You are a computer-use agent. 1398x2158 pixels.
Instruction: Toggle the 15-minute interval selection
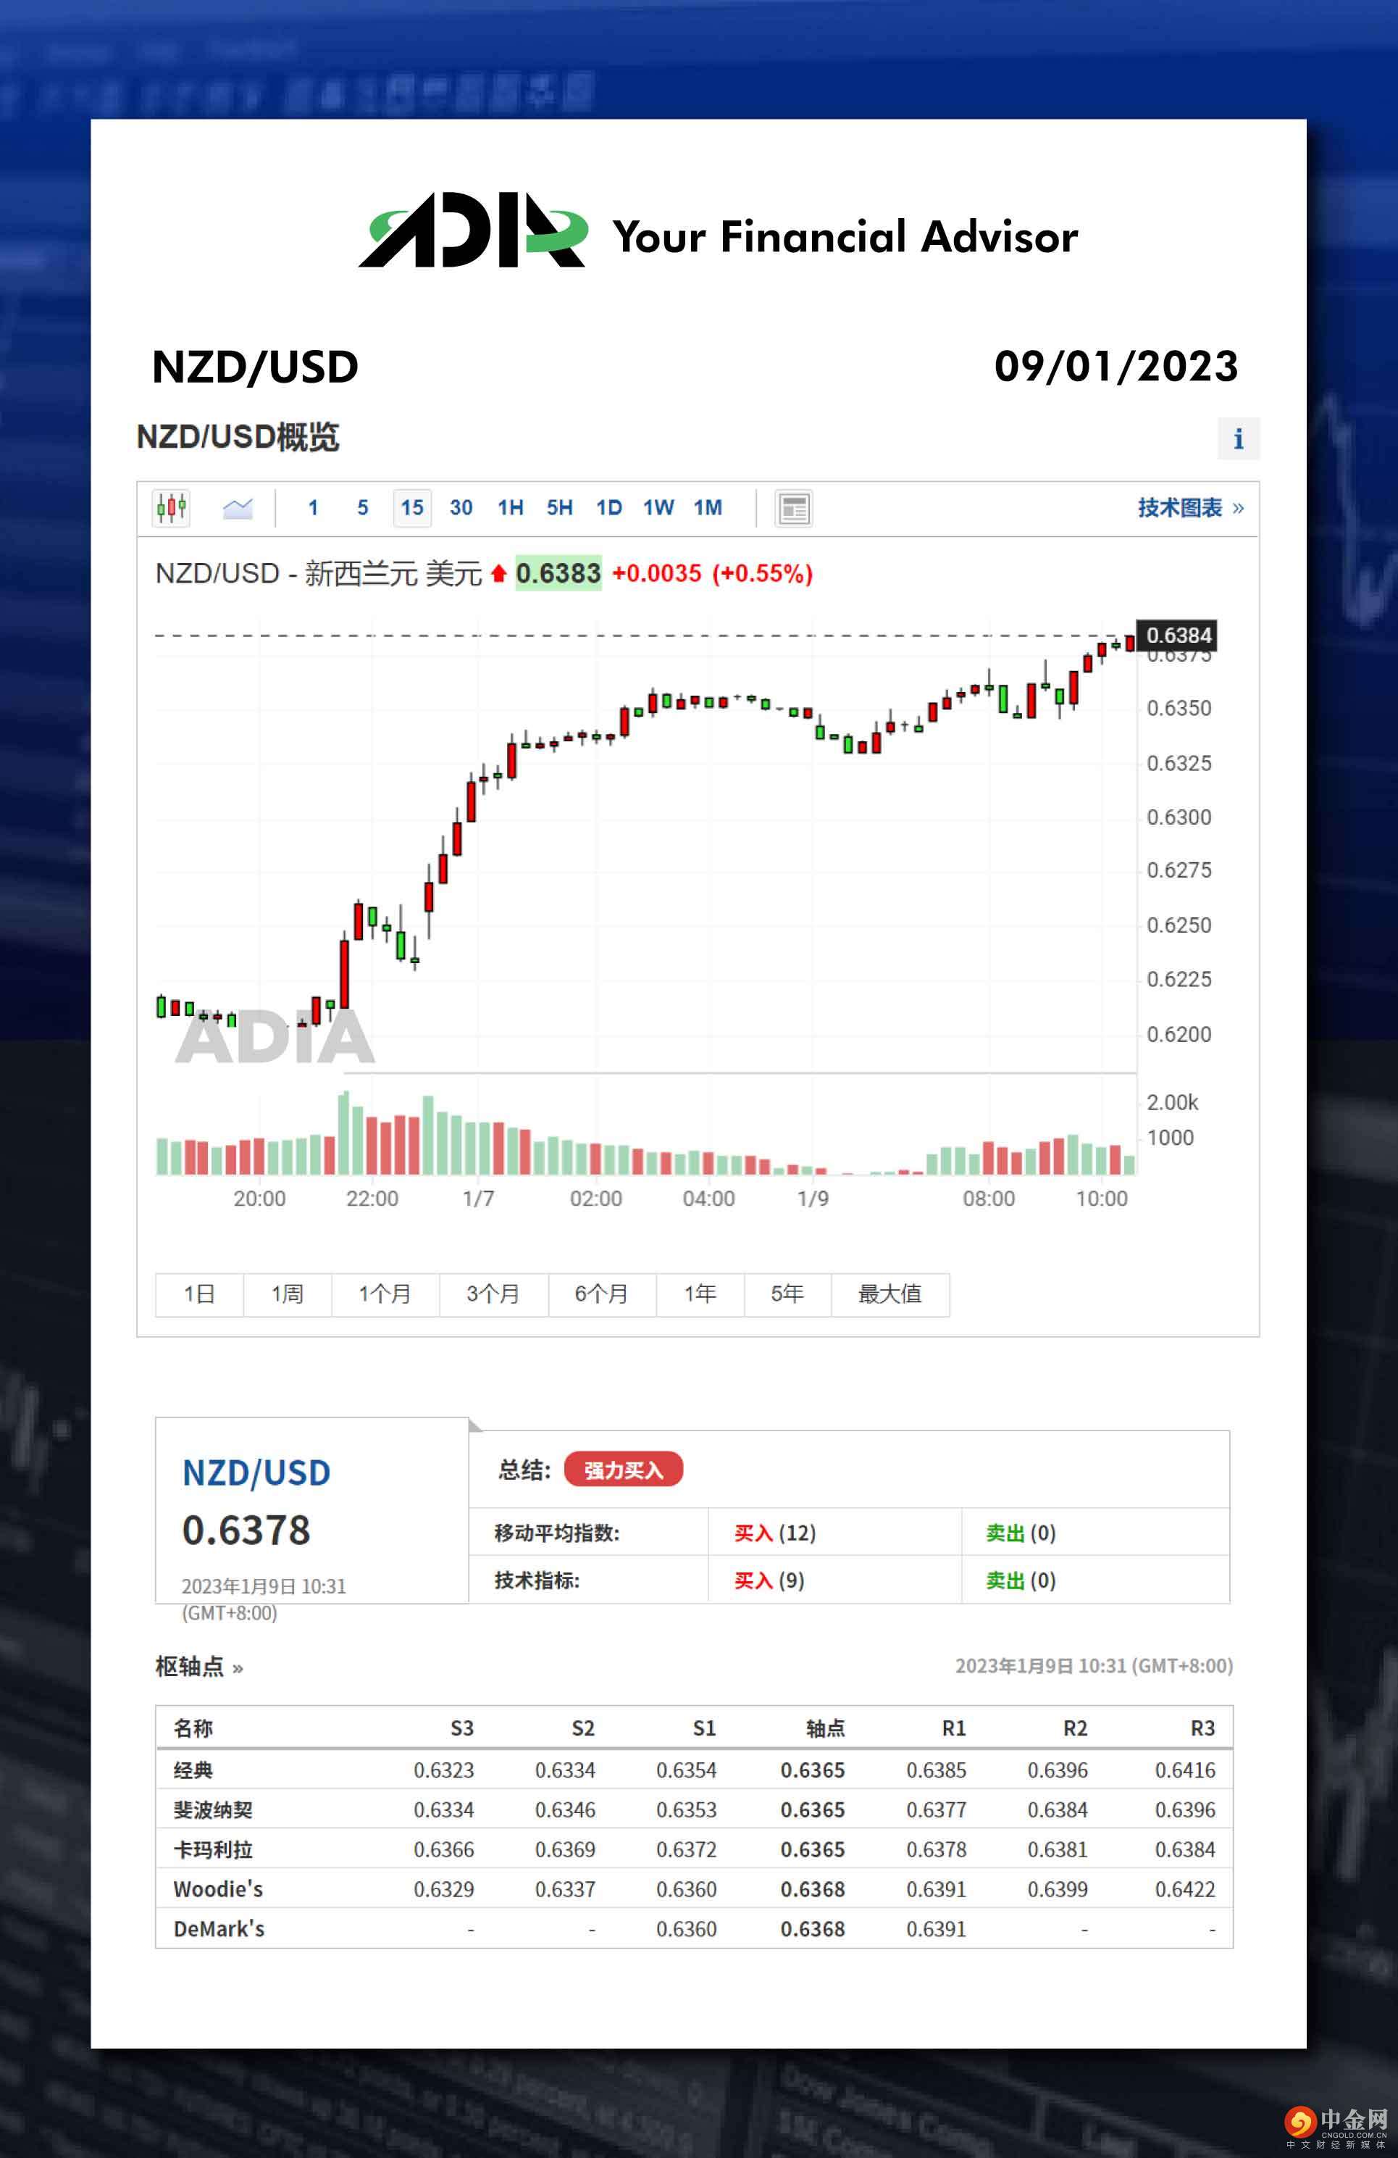point(411,509)
